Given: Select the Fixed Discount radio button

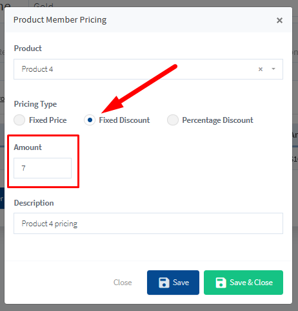Looking at the screenshot, I should [90, 120].
